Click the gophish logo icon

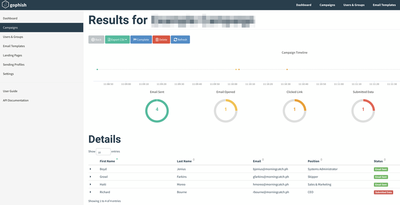5,5
